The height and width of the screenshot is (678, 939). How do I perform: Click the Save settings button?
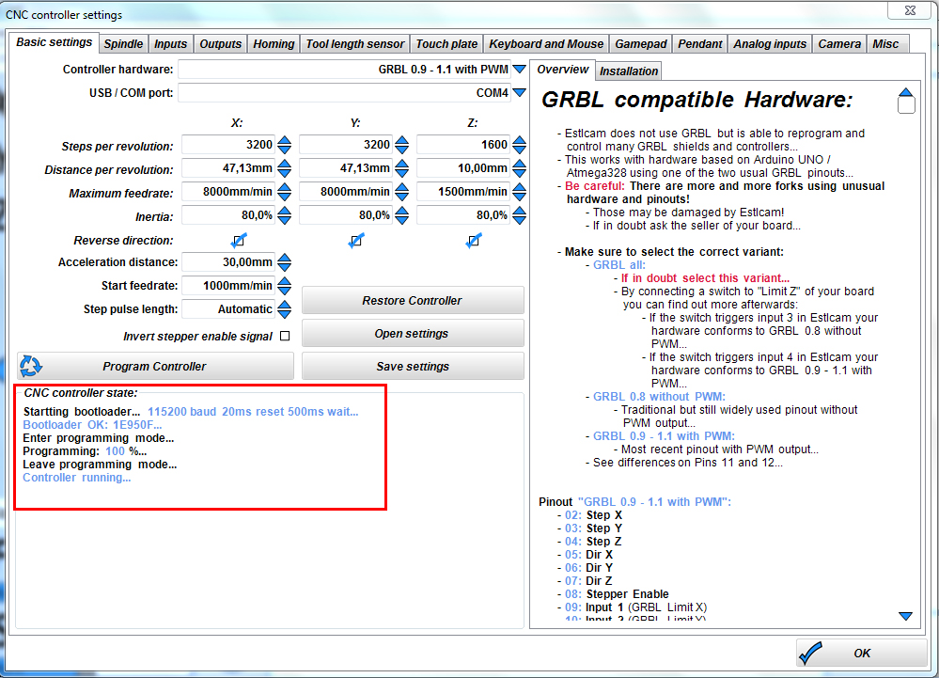pyautogui.click(x=413, y=367)
